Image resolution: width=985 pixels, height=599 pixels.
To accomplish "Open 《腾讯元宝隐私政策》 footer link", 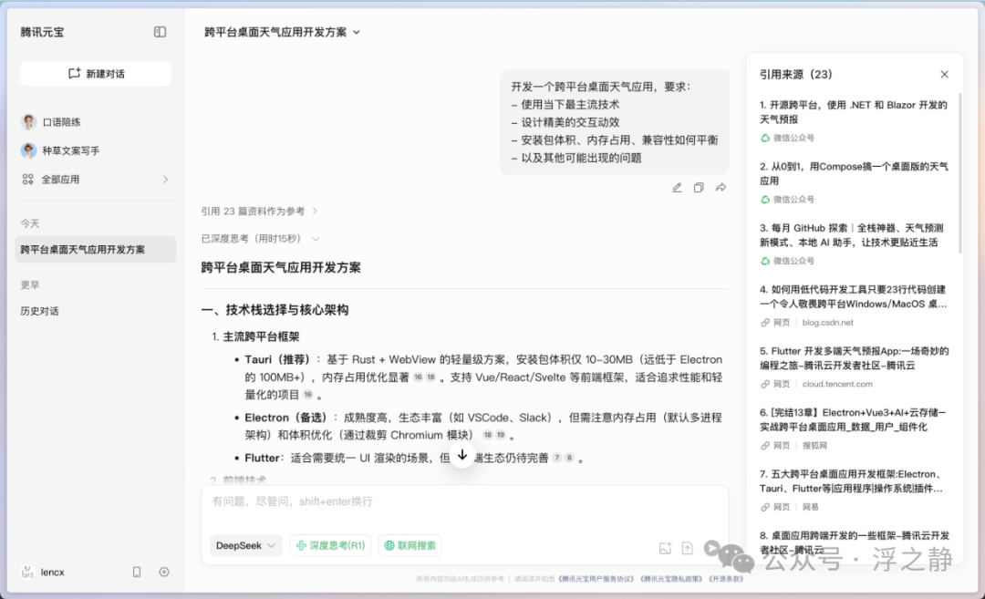I will [x=671, y=579].
